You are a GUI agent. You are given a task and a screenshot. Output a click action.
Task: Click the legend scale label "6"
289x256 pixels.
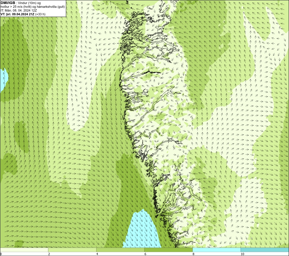pyautogui.click(x=145, y=254)
